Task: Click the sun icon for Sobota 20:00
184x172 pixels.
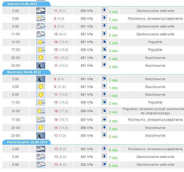Action: tap(40, 57)
